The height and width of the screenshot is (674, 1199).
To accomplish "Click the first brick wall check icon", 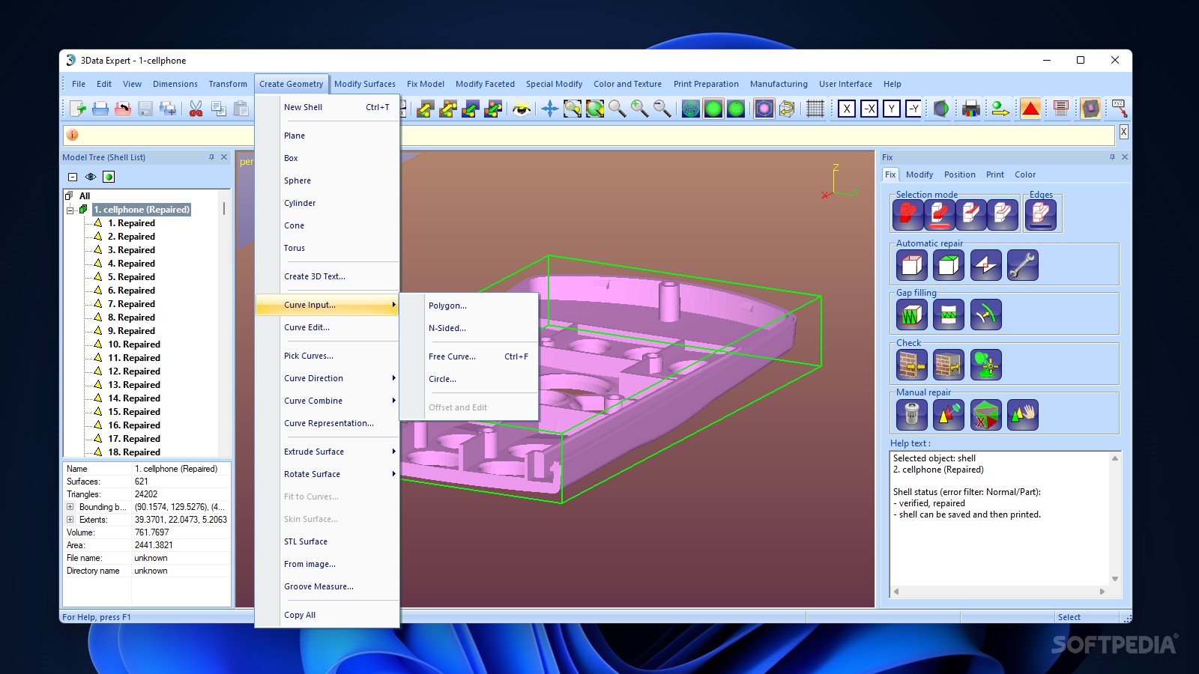I will click(x=911, y=365).
